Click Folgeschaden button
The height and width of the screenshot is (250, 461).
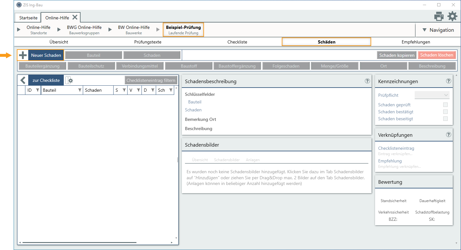pos(286,66)
